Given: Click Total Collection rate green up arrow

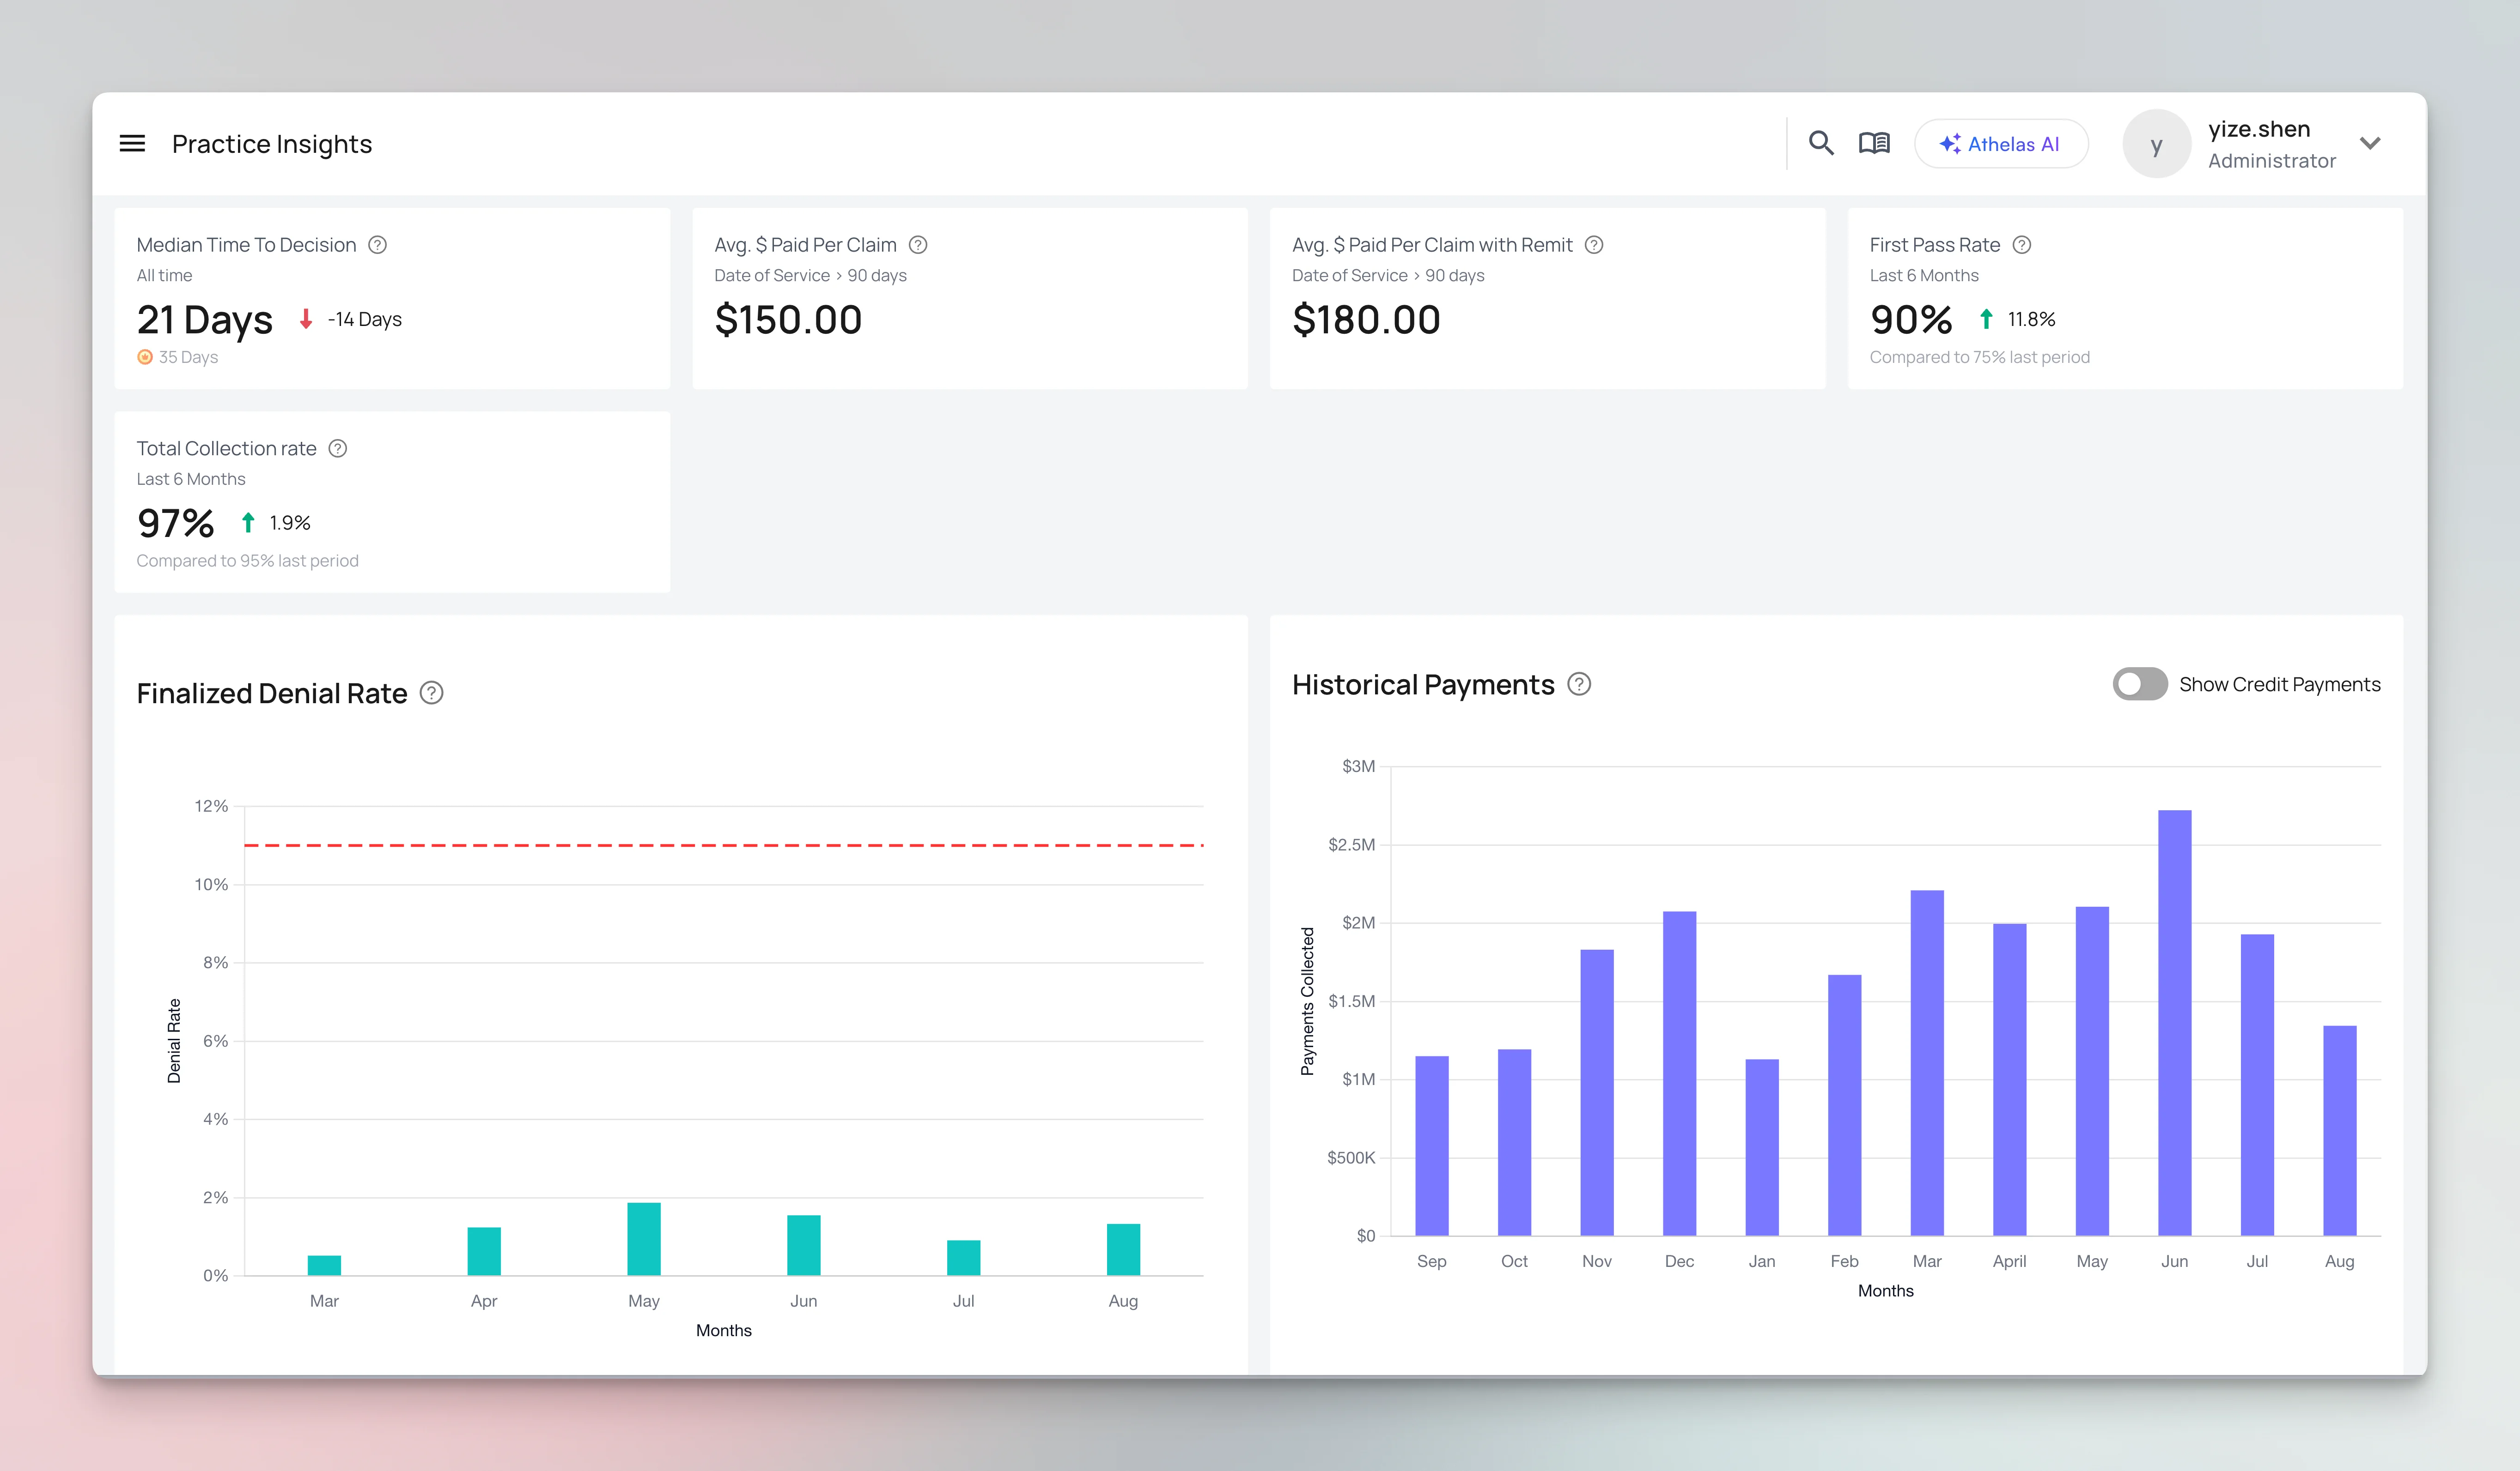Looking at the screenshot, I should pos(248,523).
